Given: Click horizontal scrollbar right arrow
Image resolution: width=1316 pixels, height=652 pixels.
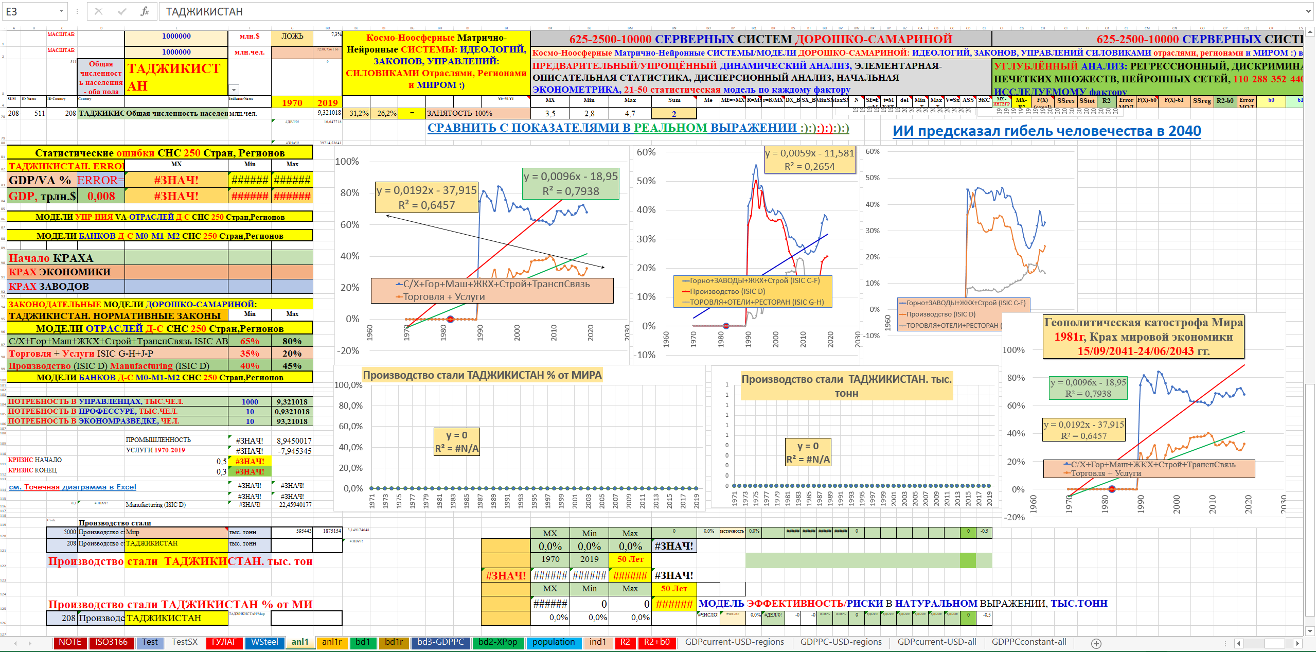Looking at the screenshot, I should 1297,643.
